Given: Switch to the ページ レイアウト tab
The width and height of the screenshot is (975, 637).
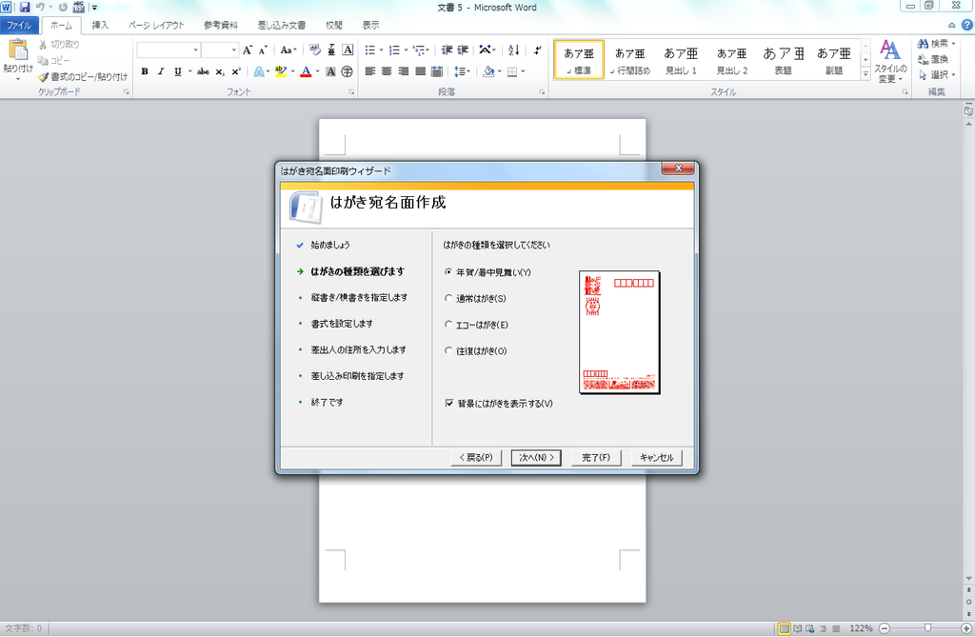Looking at the screenshot, I should click(x=156, y=26).
